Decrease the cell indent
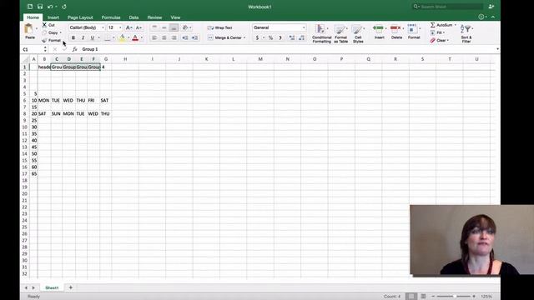This screenshot has height=300, width=534. click(x=185, y=37)
